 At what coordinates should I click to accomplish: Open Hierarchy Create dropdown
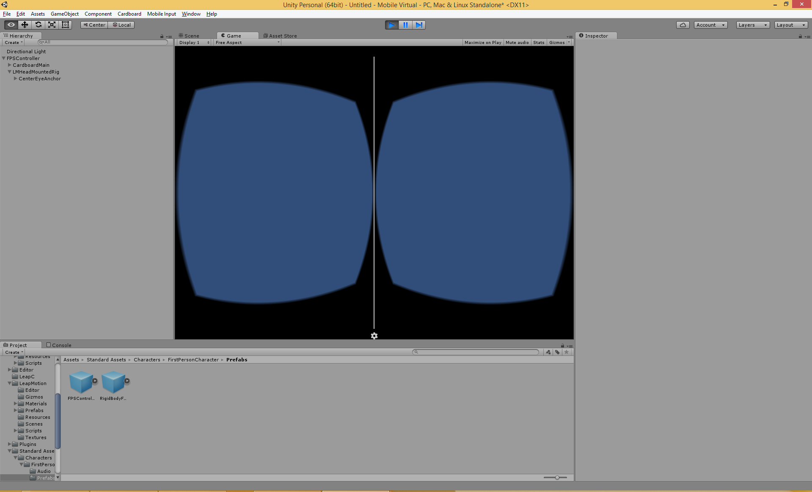click(x=14, y=43)
